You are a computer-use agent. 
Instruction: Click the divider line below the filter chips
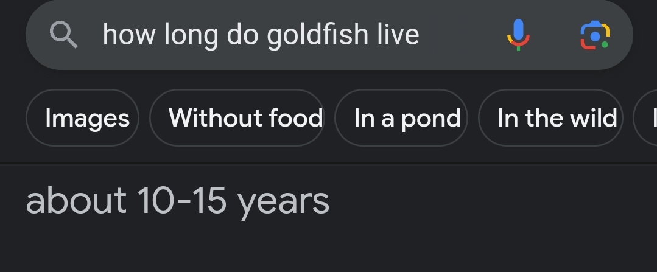tap(329, 164)
